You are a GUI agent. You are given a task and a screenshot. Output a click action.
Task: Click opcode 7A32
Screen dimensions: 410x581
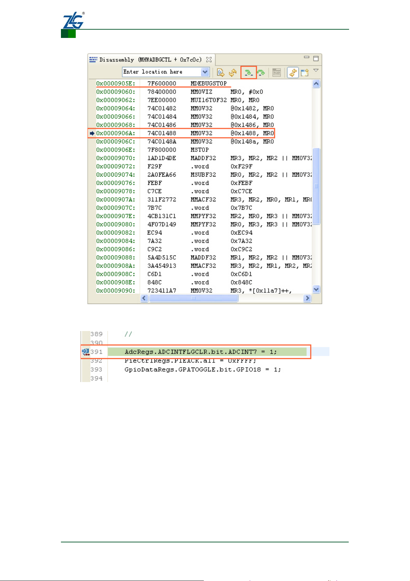coord(155,241)
